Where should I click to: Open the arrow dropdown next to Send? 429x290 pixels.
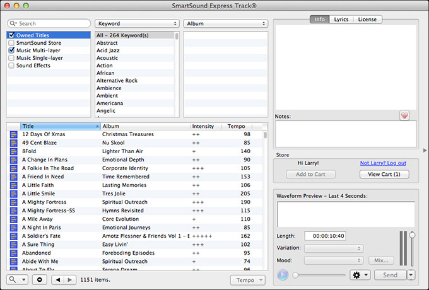pyautogui.click(x=411, y=275)
